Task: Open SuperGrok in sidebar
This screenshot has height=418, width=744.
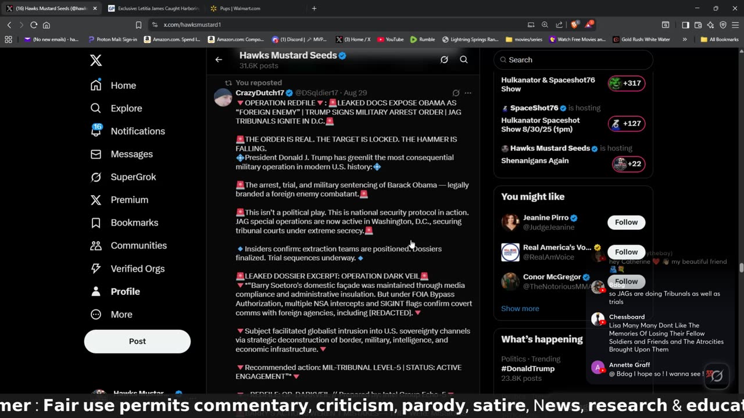Action: 123,176
